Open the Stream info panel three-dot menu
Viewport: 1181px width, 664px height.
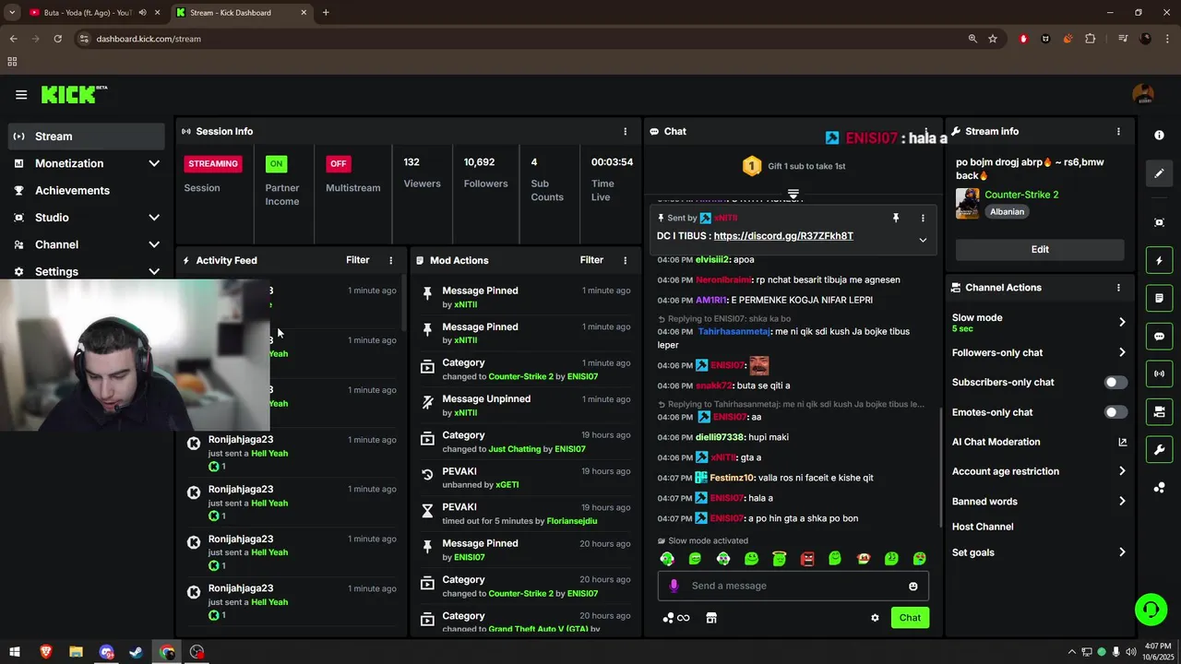click(1118, 131)
